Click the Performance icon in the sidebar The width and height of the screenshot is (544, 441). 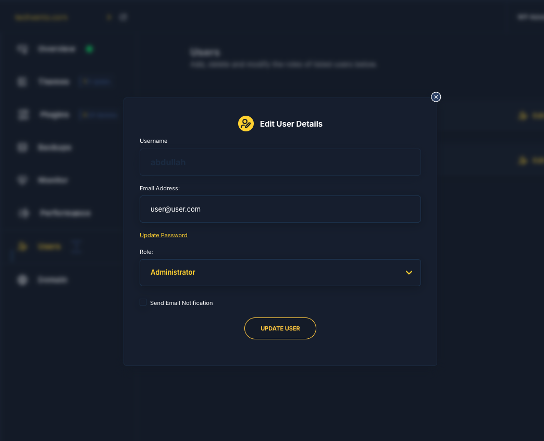(23, 213)
